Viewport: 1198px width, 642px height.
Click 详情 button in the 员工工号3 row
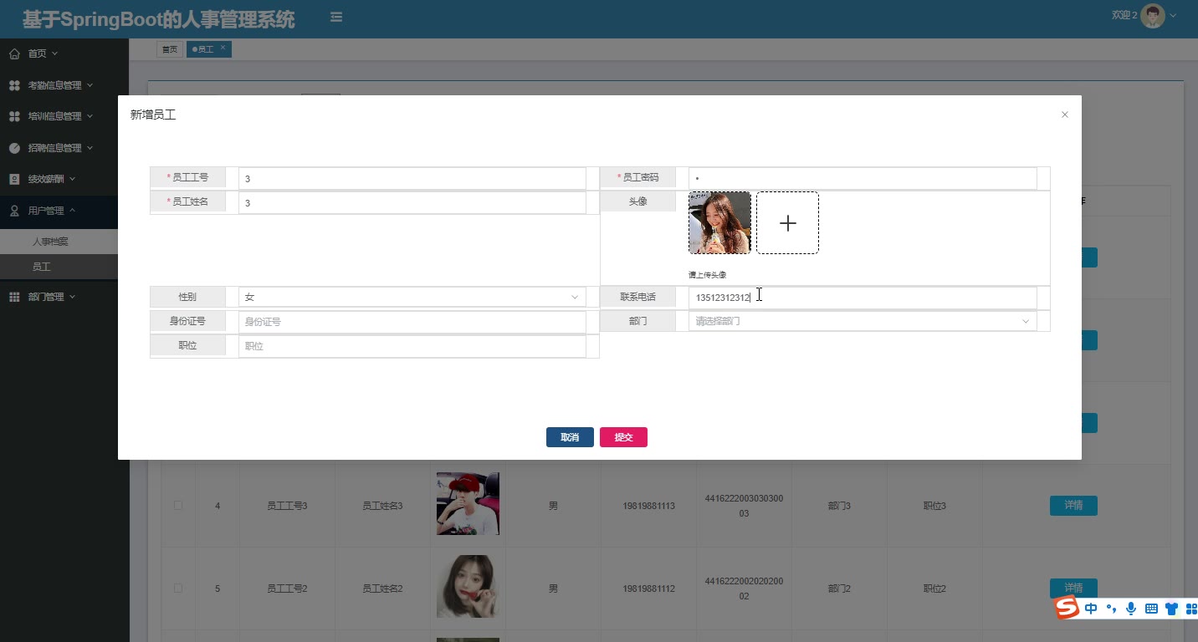point(1073,506)
